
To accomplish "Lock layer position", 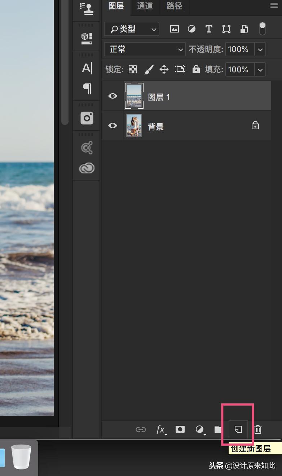I will point(164,69).
